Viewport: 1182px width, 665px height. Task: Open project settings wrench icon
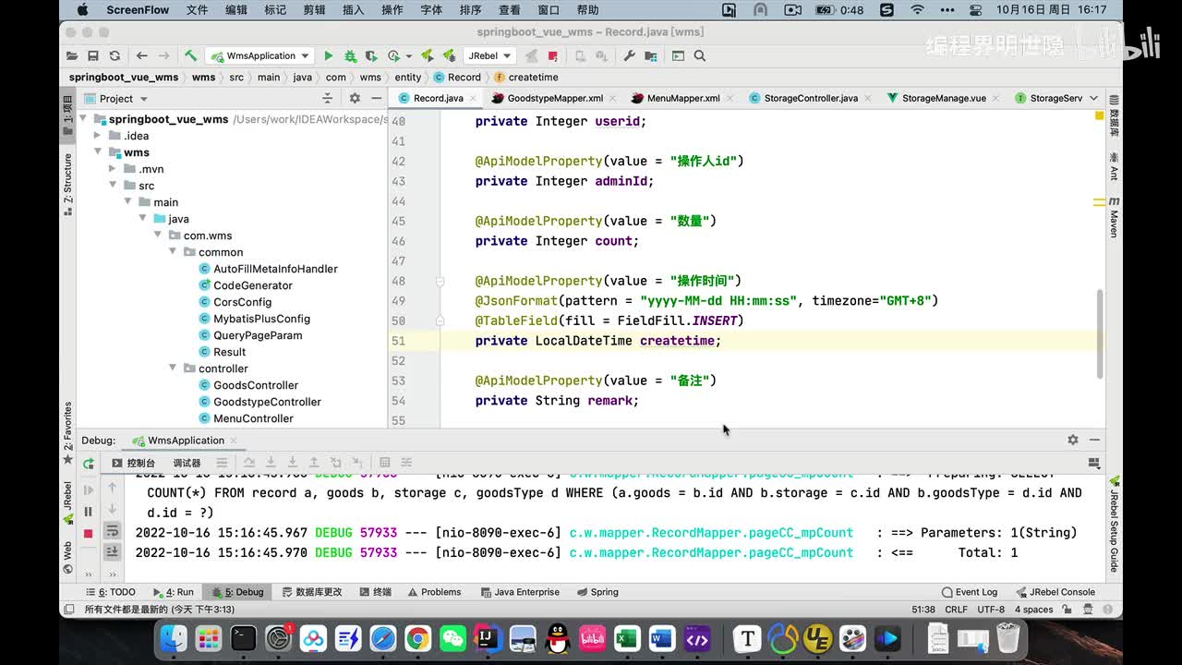[629, 56]
